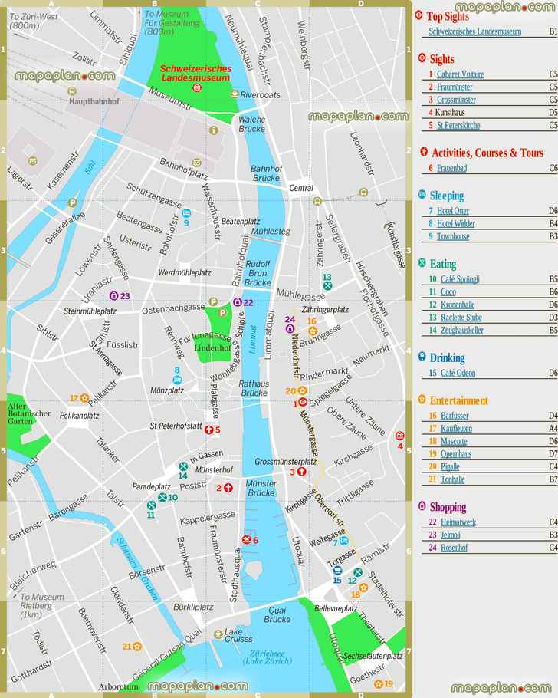Open the Hotel Otter legend link
The width and height of the screenshot is (558, 698).
pos(453,211)
